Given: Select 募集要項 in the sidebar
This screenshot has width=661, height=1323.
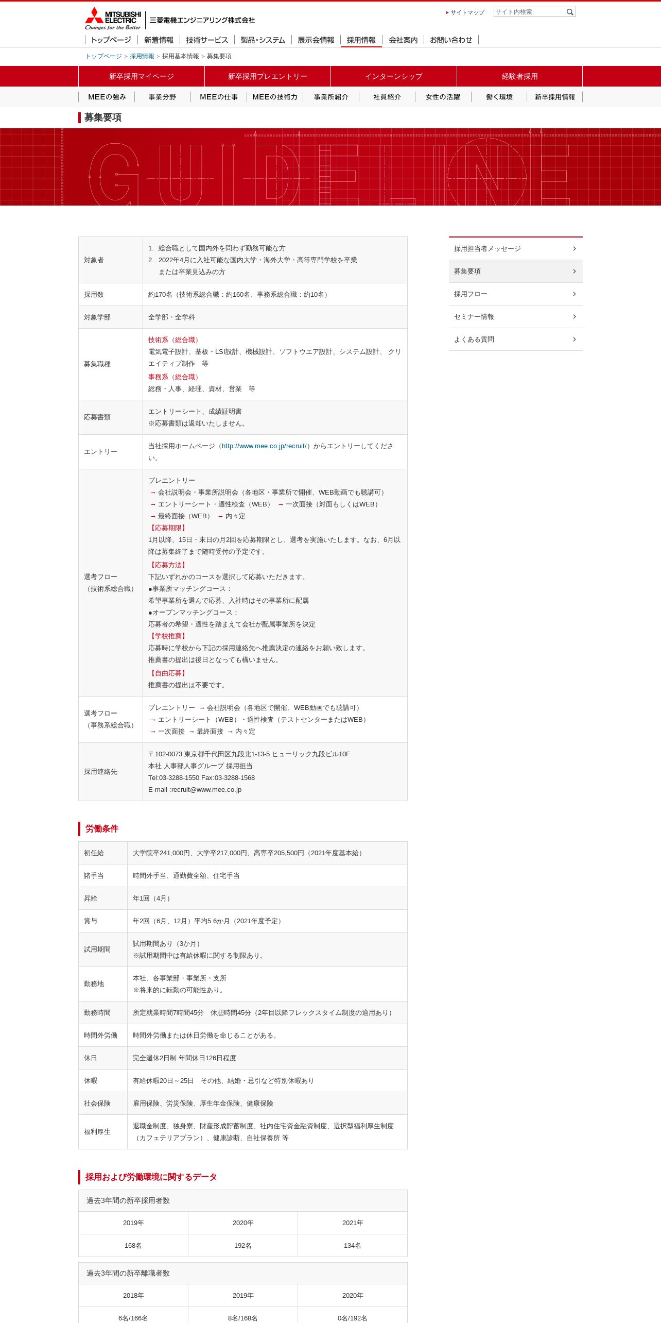Looking at the screenshot, I should click(516, 272).
